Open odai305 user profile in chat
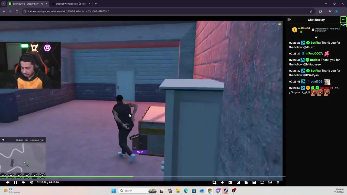The image size is (347, 195). [x=316, y=82]
